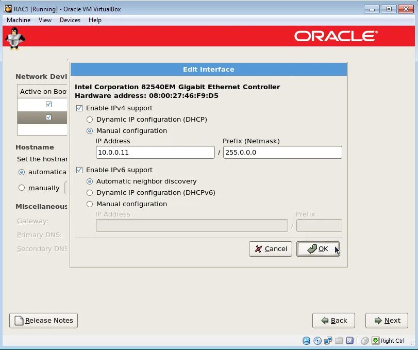This screenshot has height=350, width=418.
Task: Click the mouse integration status icon
Action: [365, 340]
